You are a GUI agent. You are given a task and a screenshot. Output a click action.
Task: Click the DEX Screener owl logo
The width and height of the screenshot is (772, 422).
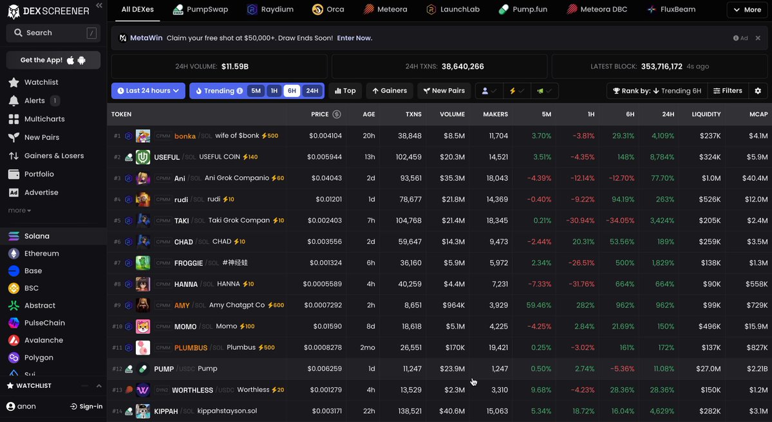[x=14, y=11]
